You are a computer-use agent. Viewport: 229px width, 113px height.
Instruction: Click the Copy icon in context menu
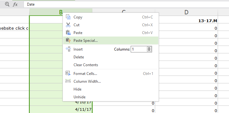pyautogui.click(x=68, y=17)
